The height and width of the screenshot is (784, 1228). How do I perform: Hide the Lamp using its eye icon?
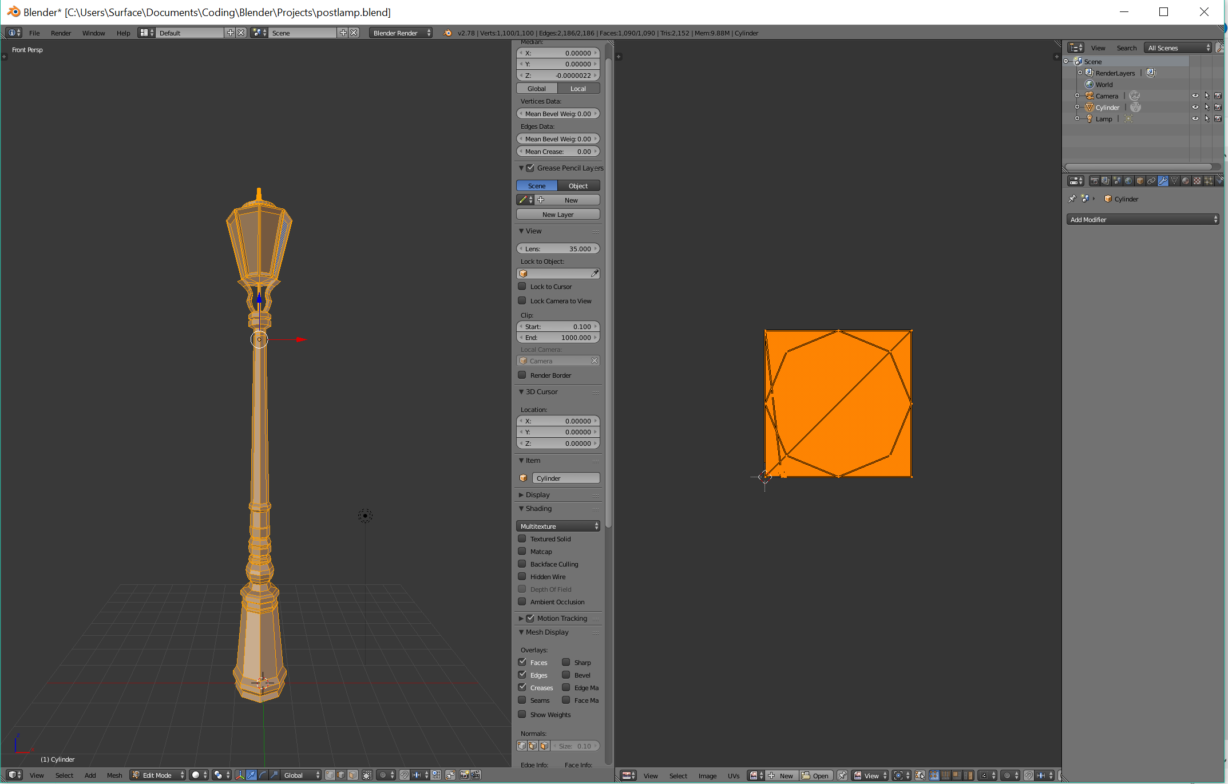[1195, 118]
